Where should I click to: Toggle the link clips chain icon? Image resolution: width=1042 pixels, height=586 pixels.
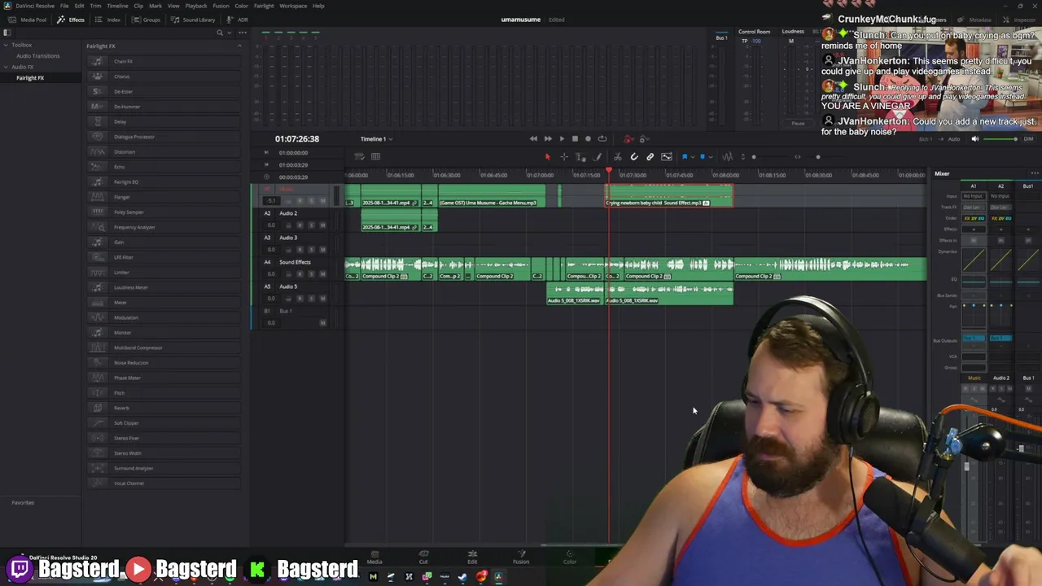(650, 156)
